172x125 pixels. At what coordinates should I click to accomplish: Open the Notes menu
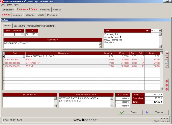pyautogui.click(x=9, y=5)
